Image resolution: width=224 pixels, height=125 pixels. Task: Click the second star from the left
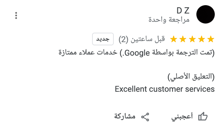[183, 39]
